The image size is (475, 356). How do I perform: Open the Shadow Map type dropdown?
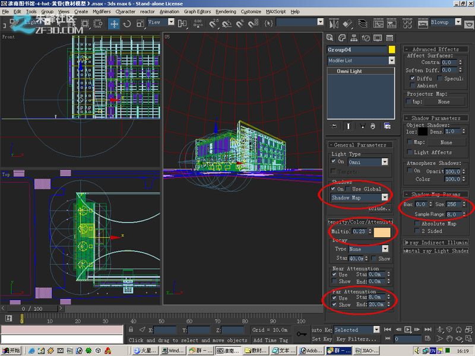point(385,197)
